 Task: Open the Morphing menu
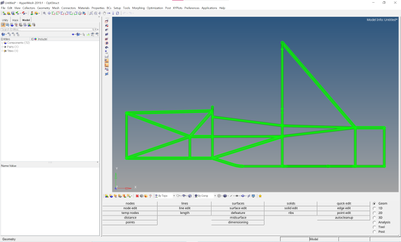click(x=139, y=8)
